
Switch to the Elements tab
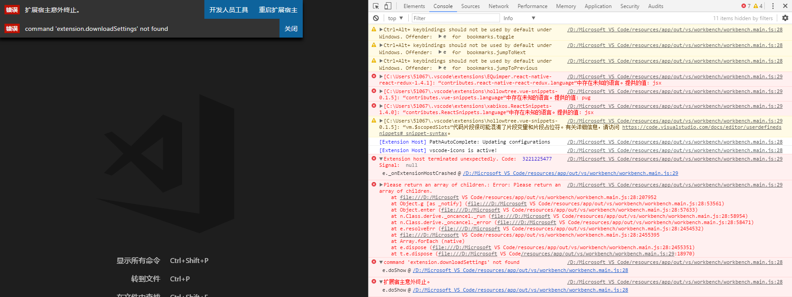[414, 6]
